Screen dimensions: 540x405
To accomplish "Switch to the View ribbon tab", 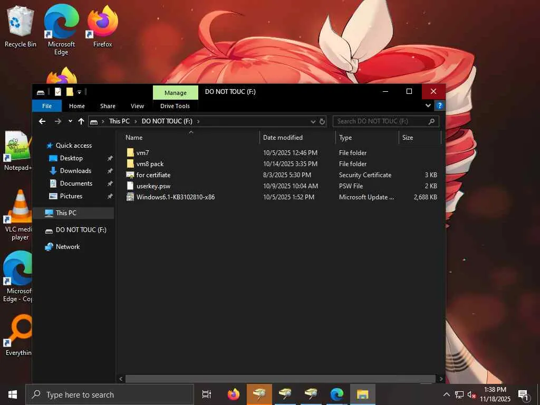I will 138,106.
